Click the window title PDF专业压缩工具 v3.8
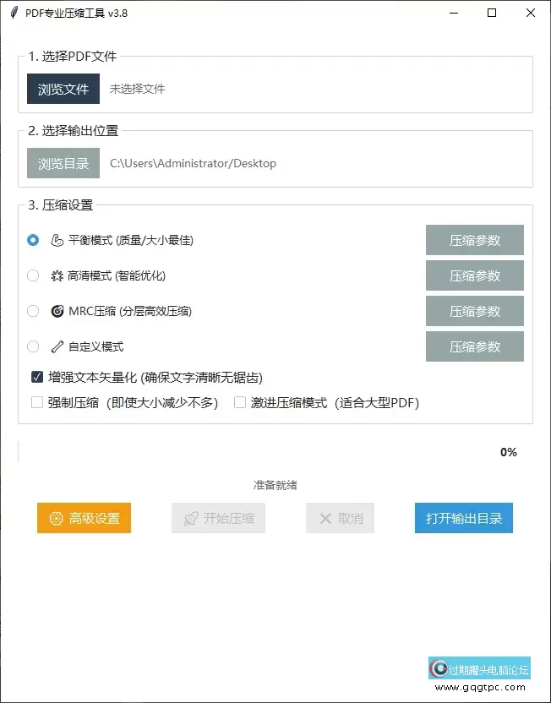Viewport: 551px width, 703px height. (76, 13)
